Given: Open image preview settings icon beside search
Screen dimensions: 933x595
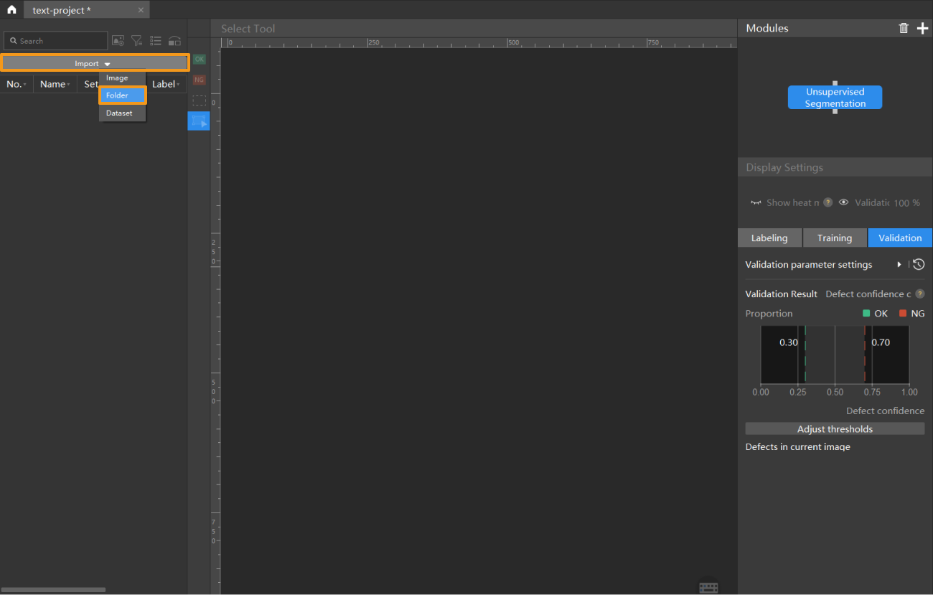Looking at the screenshot, I should coord(118,41).
